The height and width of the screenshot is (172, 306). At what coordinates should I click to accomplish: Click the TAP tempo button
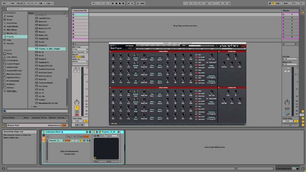coord(12,3)
